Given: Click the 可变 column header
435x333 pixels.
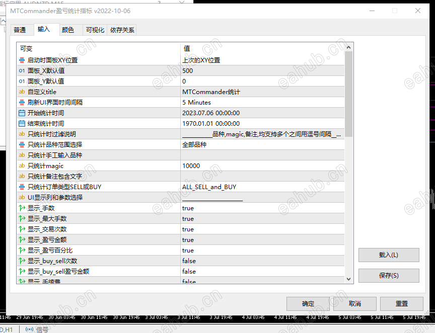Looking at the screenshot, I should tap(99, 48).
